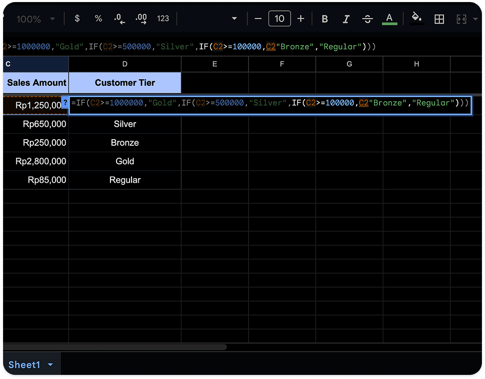Open the font family dropdown arrow
Image resolution: width=485 pixels, height=379 pixels.
234,18
